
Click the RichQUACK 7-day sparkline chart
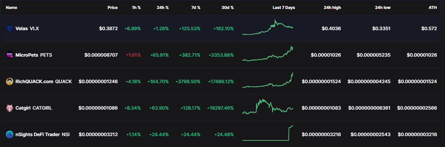268,80
